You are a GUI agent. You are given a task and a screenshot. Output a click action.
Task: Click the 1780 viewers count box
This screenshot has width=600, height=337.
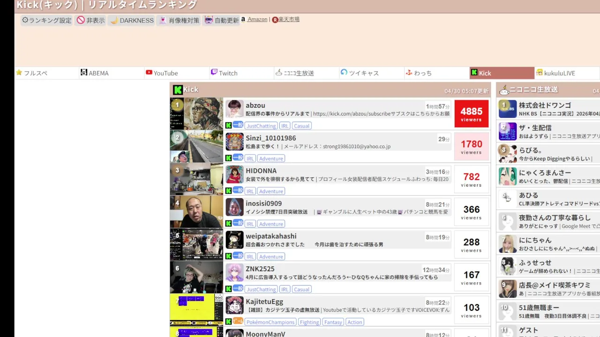(472, 147)
